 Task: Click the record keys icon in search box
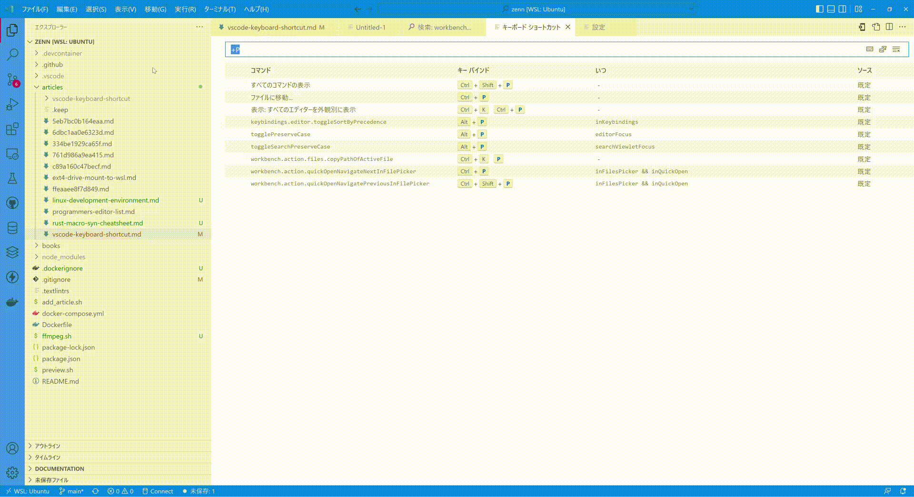click(x=870, y=50)
